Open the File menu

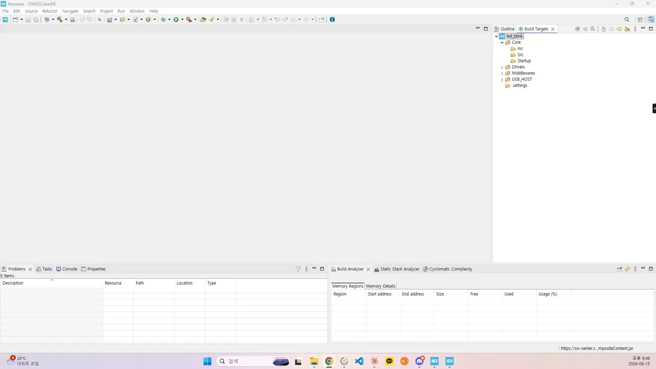tap(5, 11)
